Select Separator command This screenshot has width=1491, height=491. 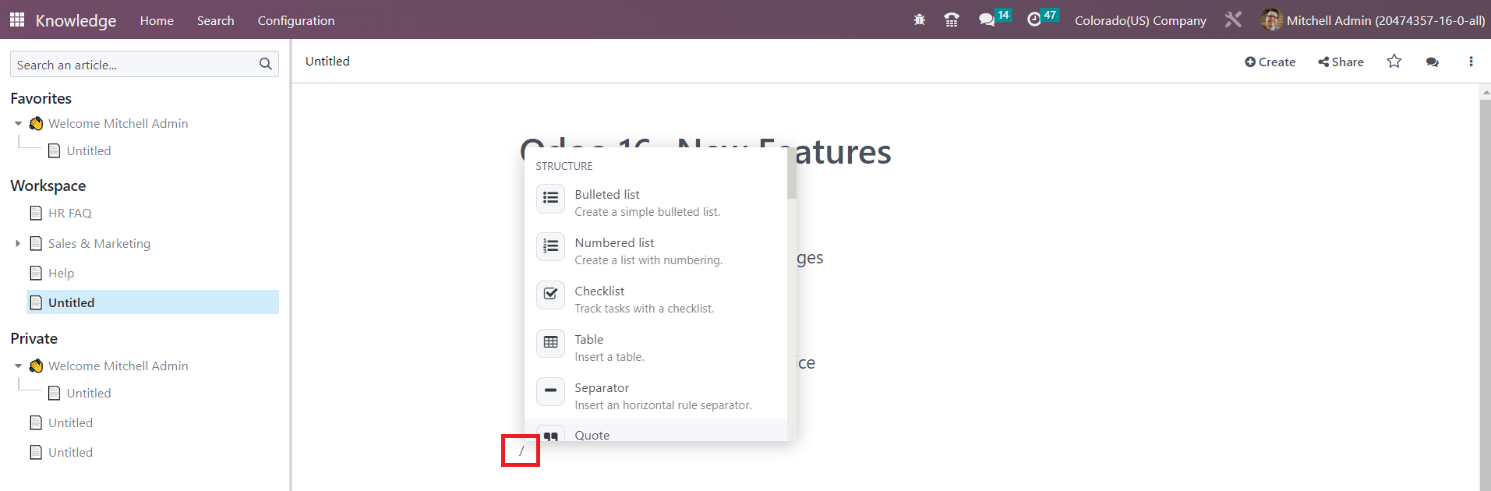pos(655,396)
